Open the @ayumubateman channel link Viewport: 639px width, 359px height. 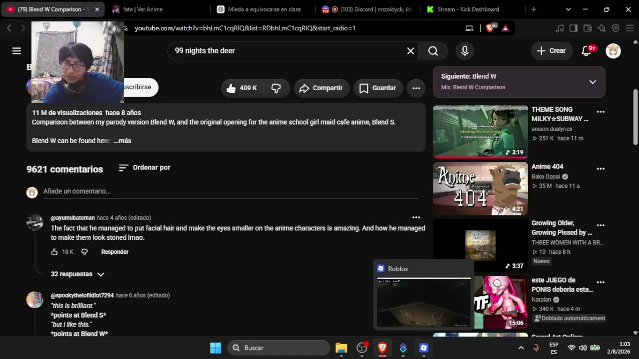click(73, 218)
